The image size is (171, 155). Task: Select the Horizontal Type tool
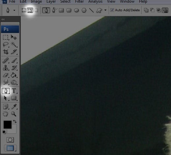(x=14, y=91)
